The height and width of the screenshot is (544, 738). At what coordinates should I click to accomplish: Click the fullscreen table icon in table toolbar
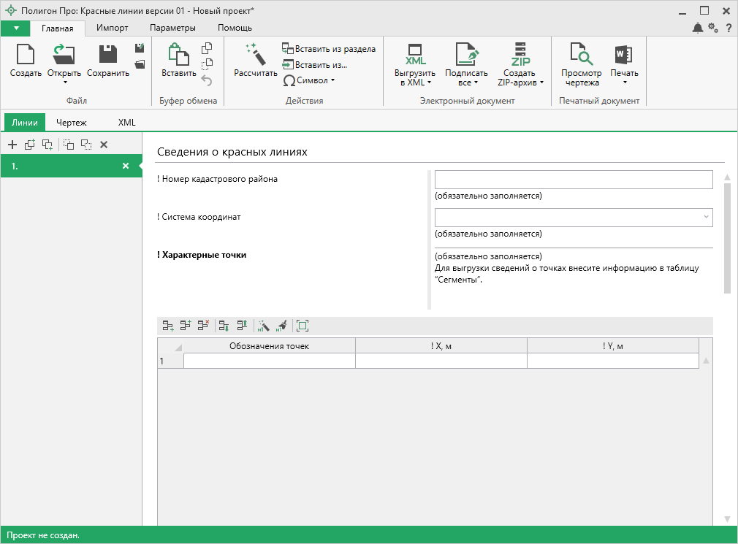[303, 326]
